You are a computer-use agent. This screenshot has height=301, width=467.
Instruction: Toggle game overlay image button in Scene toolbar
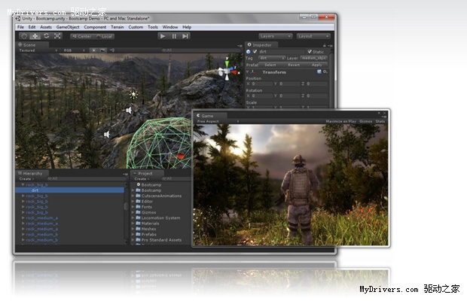coord(102,50)
